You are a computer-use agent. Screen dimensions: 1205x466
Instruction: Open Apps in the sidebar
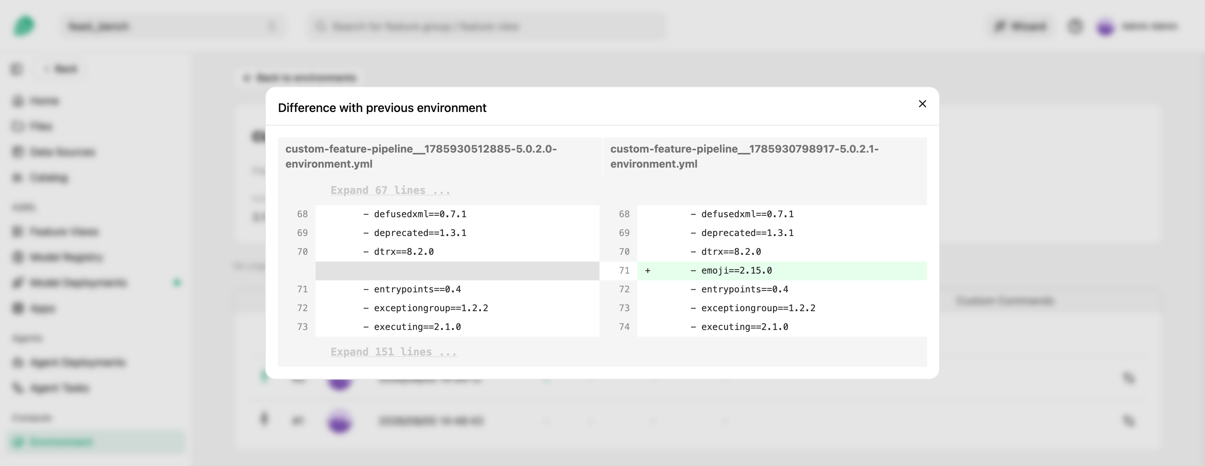tap(42, 308)
